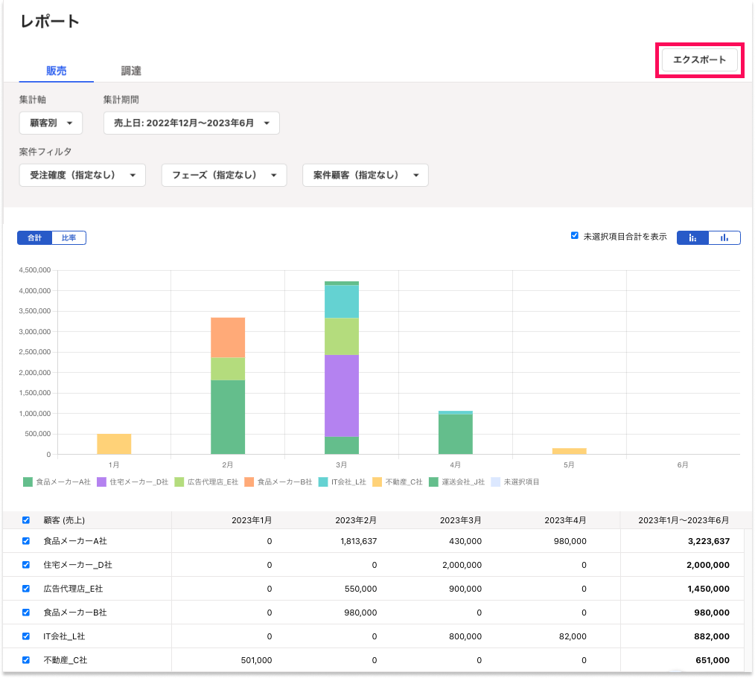
Task: Click the IT会社_L社 row name
Action: [x=64, y=636]
